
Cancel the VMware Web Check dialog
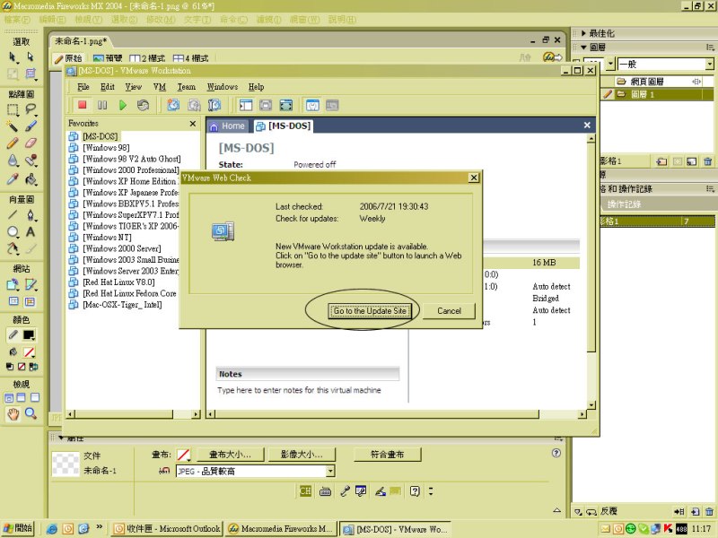pos(449,311)
